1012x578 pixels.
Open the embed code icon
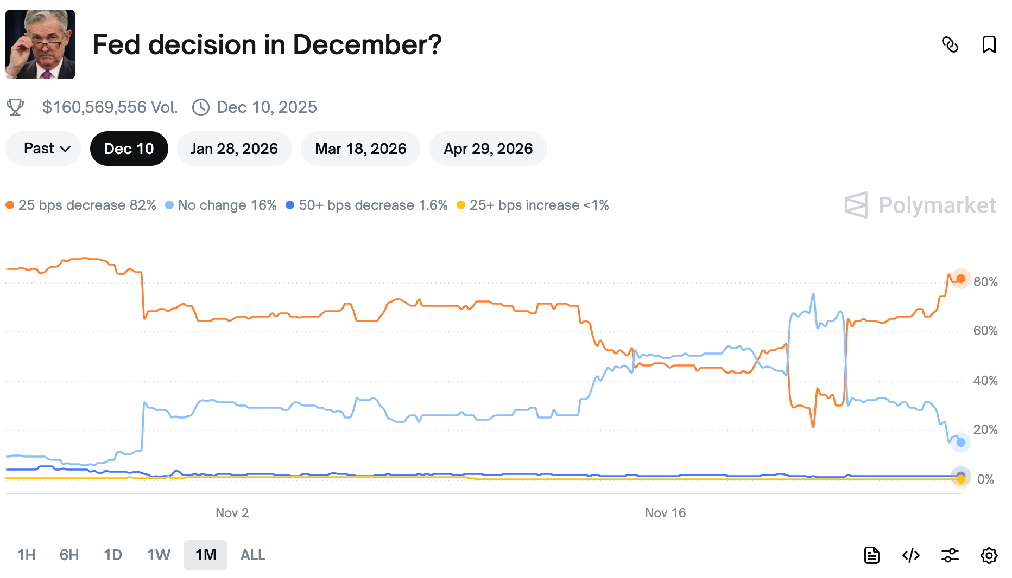(910, 555)
